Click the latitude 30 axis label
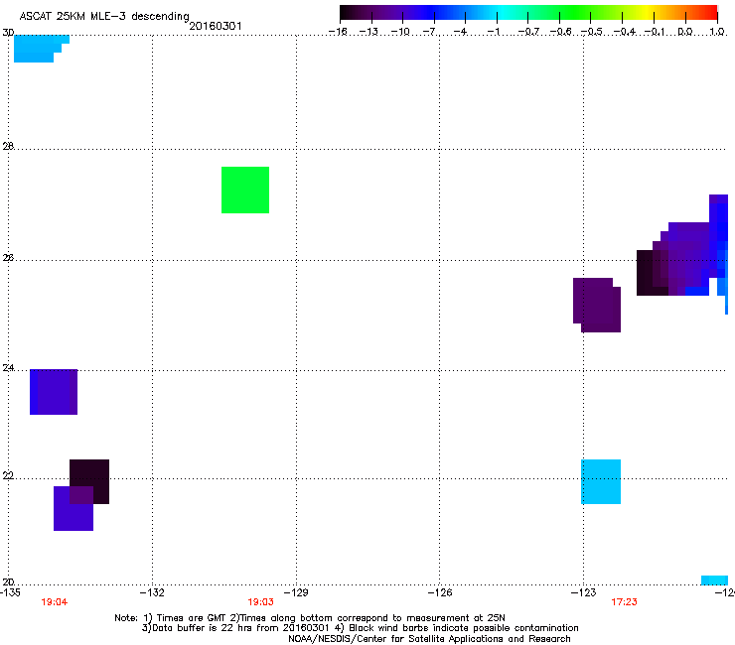The image size is (735, 645). (8, 33)
